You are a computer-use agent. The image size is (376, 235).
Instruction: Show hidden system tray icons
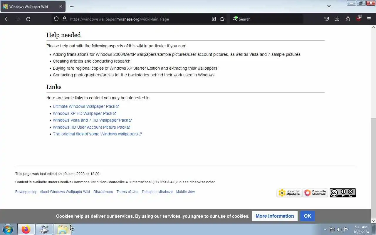(x=325, y=229)
